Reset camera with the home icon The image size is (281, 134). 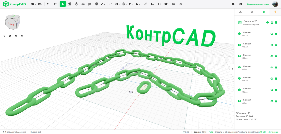pos(10,36)
